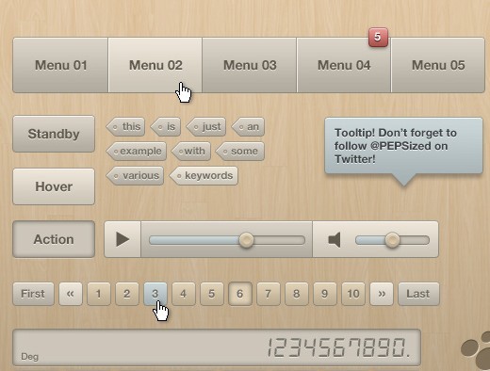Jump to the Last page

pos(418,294)
